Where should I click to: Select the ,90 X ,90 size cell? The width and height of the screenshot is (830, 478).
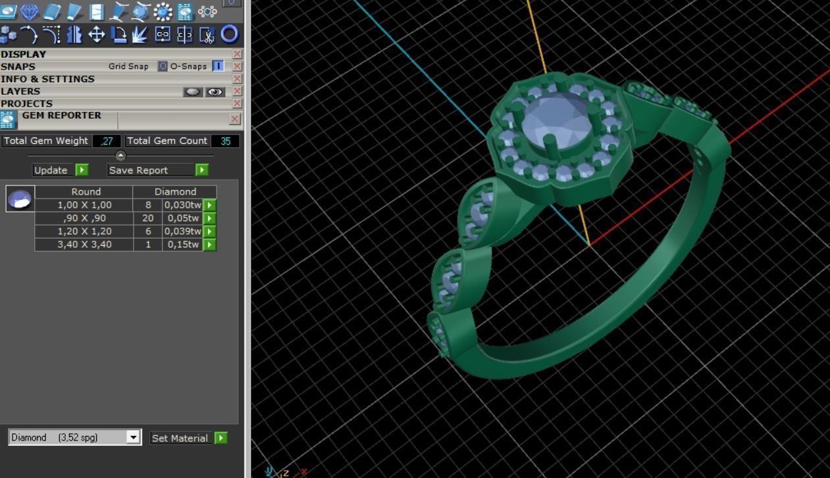[84, 218]
